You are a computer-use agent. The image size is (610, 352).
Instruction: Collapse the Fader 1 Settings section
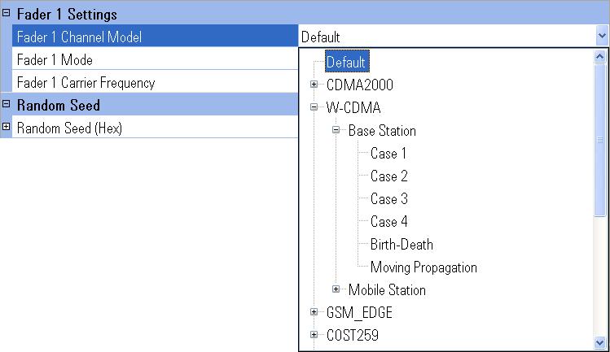coord(6,13)
